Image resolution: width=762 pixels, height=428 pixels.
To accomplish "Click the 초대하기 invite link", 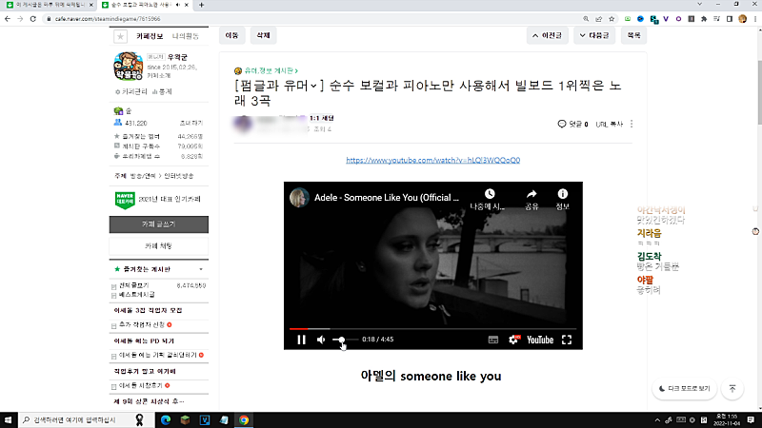I will 191,124.
